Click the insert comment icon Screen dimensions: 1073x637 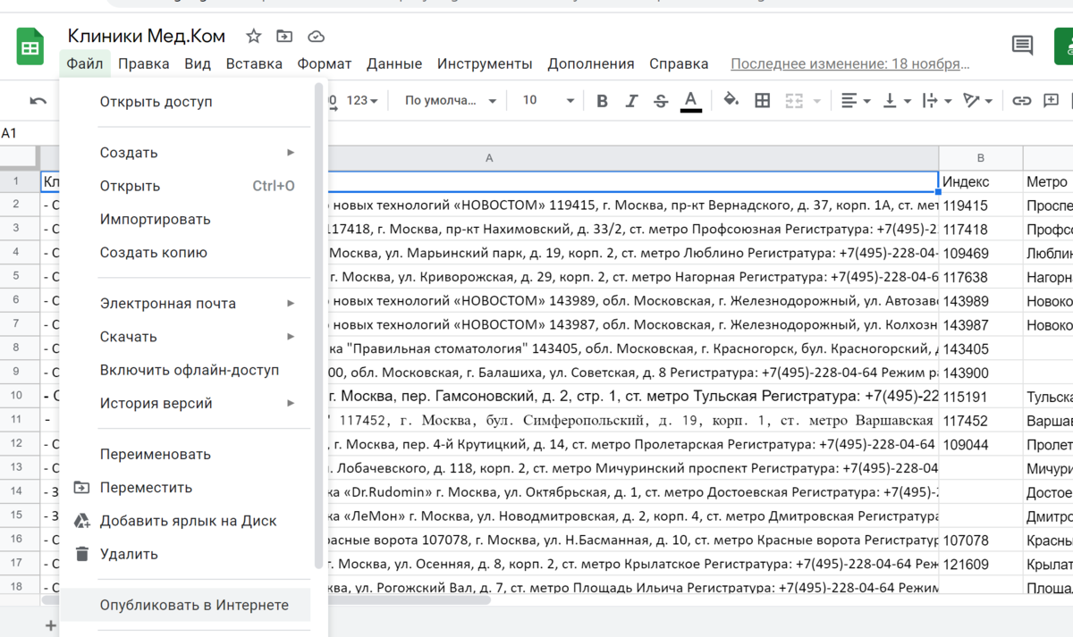click(x=1052, y=101)
